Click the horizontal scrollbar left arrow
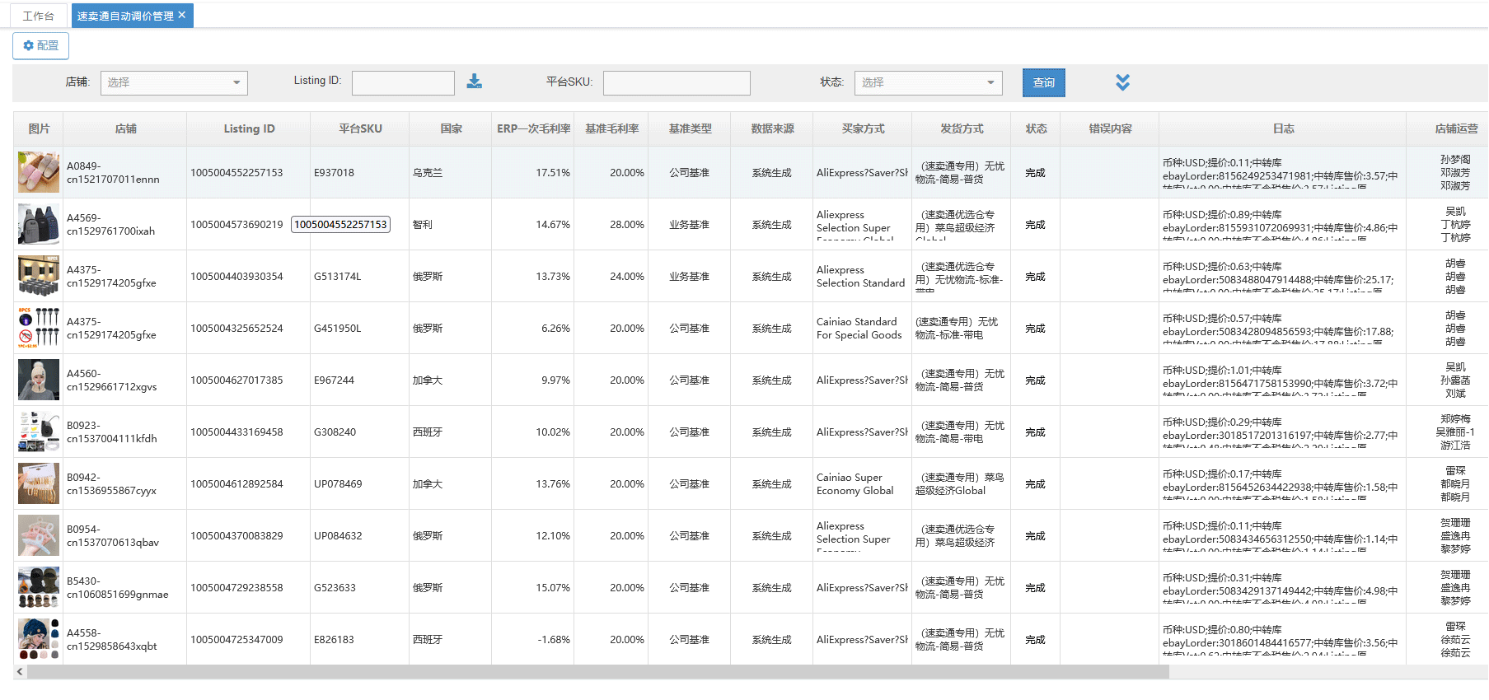Screen dimensions: 1489x700 click(x=20, y=672)
